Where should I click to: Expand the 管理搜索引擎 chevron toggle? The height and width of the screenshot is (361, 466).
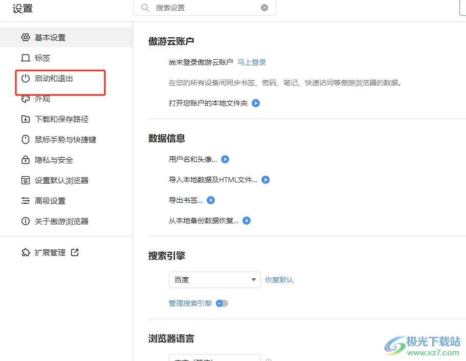pyautogui.click(x=221, y=303)
